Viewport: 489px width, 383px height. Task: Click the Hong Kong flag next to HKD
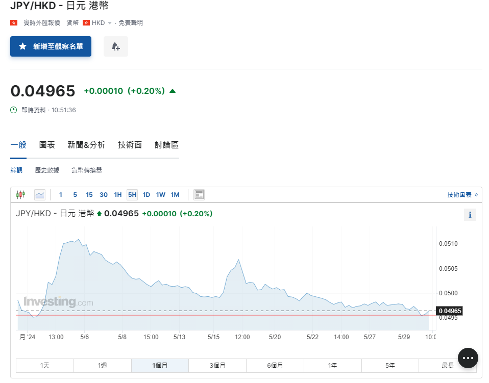[86, 23]
